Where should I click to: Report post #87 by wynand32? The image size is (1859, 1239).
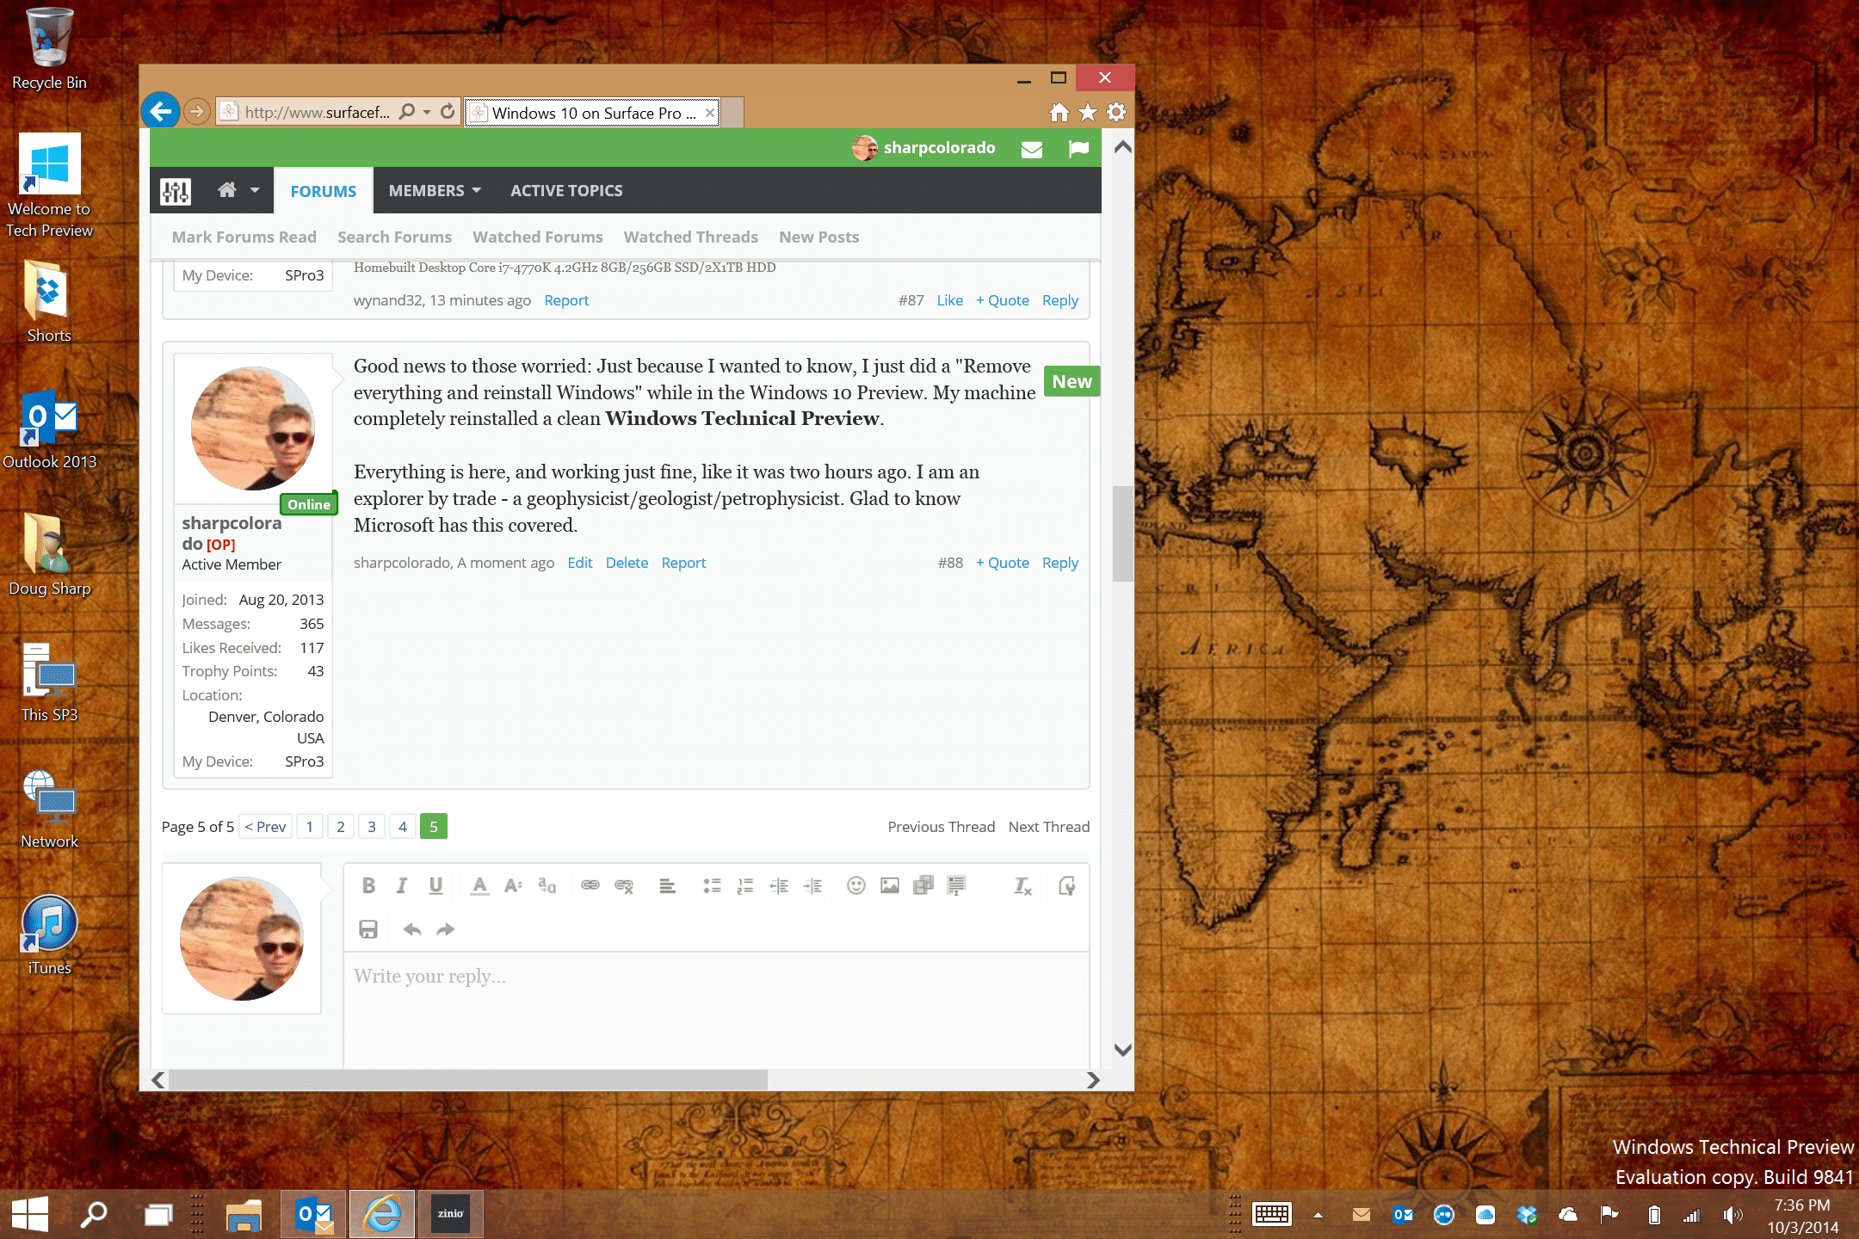(566, 300)
